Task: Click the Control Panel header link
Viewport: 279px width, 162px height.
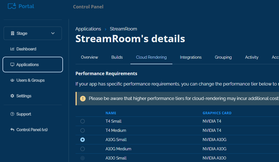Action: pyautogui.click(x=88, y=7)
